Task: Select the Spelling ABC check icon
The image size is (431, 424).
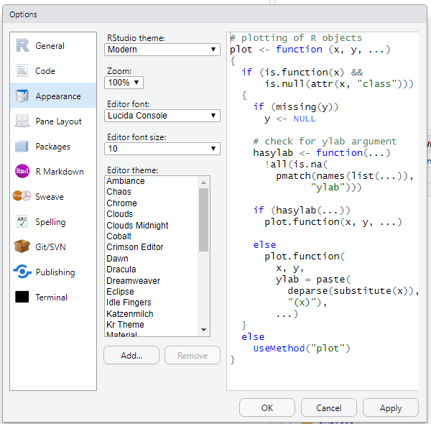Action: point(22,222)
